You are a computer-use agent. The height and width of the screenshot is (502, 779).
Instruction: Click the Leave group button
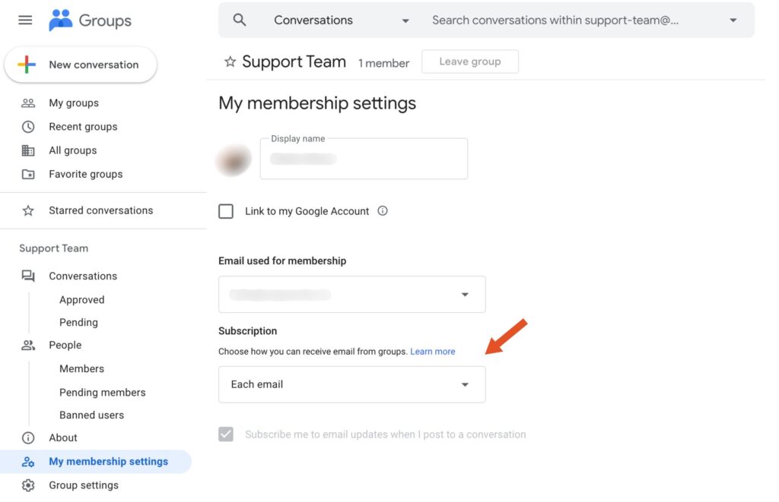(x=470, y=62)
